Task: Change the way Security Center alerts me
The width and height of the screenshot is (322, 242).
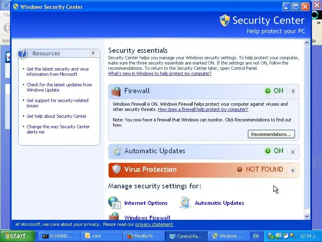Action: click(x=58, y=129)
